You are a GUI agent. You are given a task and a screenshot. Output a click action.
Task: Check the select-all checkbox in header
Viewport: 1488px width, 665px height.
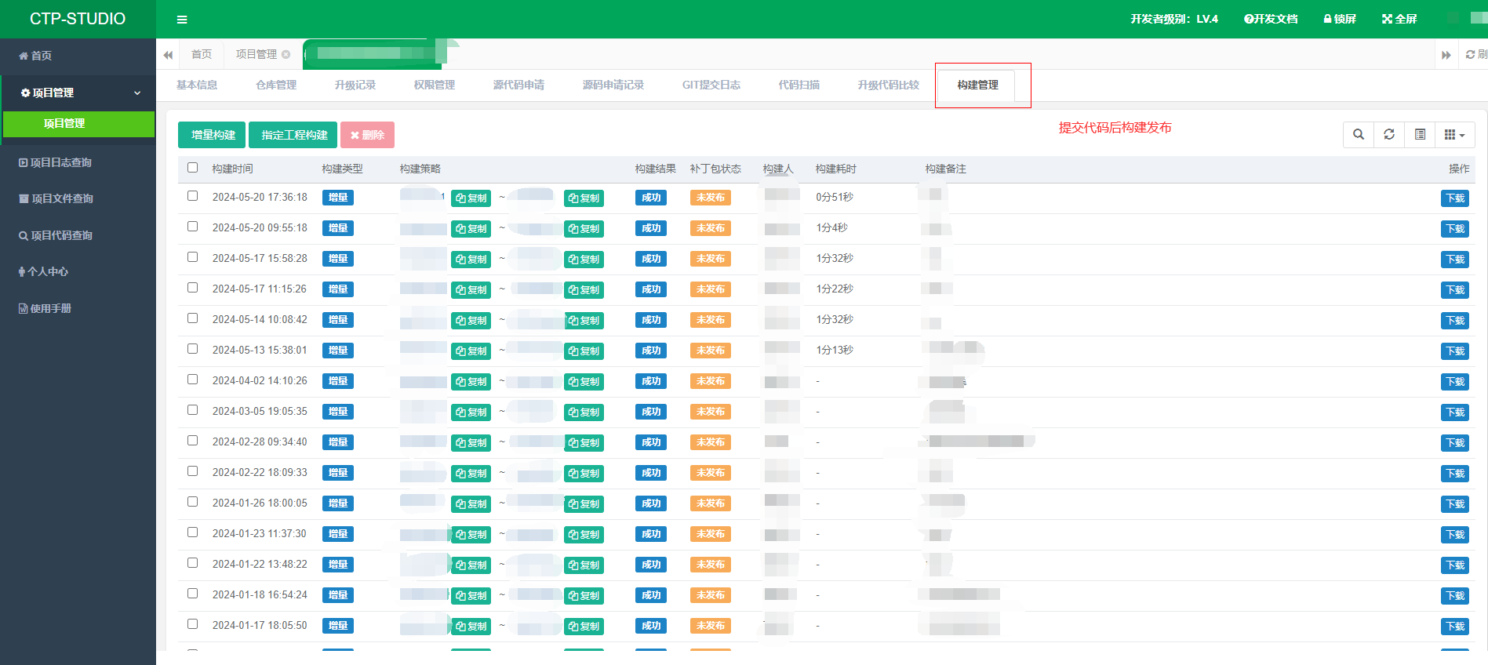click(x=192, y=168)
